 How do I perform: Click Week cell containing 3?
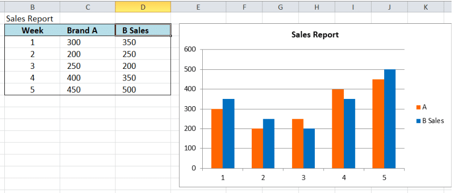pyautogui.click(x=32, y=66)
